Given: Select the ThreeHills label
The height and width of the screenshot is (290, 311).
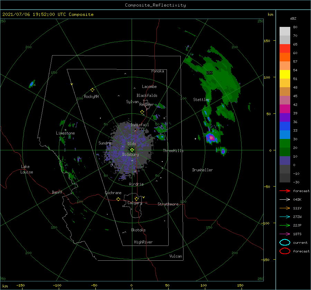Looking at the screenshot, I should coord(173,151).
